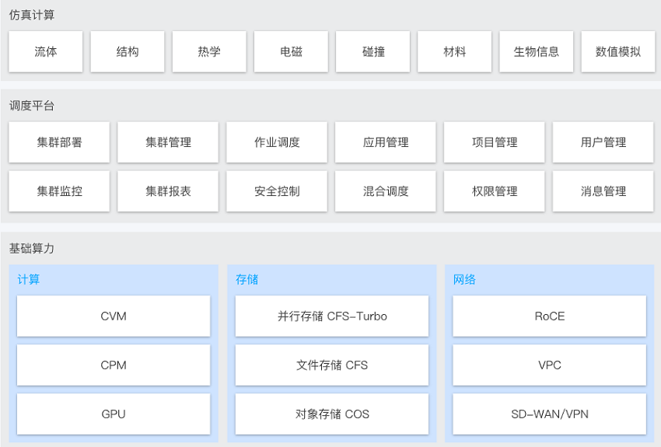This screenshot has width=661, height=447.
Task: Click the blue 网络 group label
Action: 464,279
